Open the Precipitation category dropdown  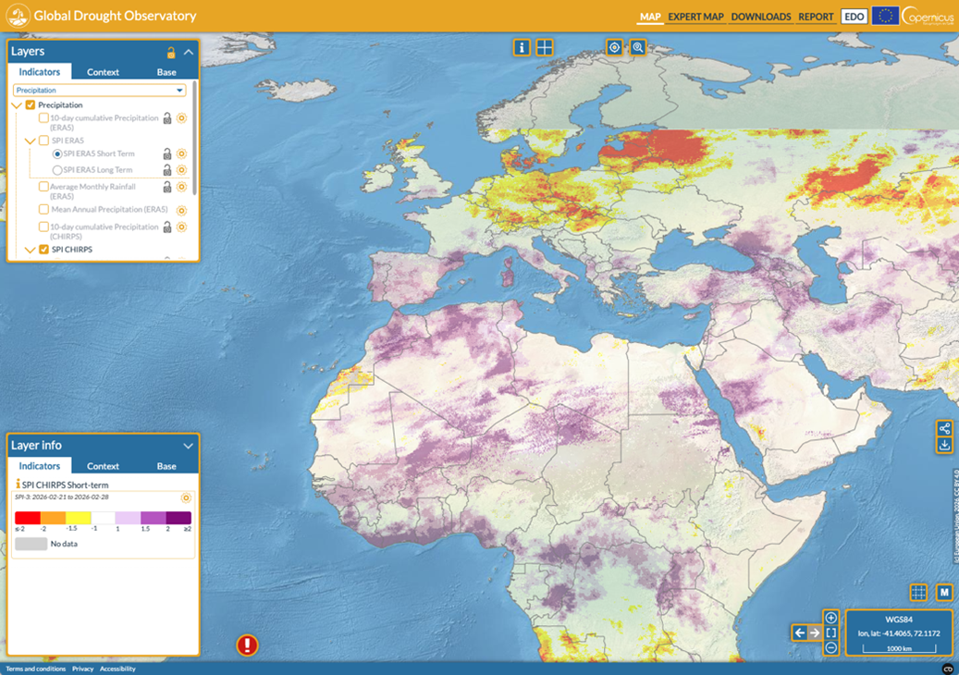[x=99, y=91]
